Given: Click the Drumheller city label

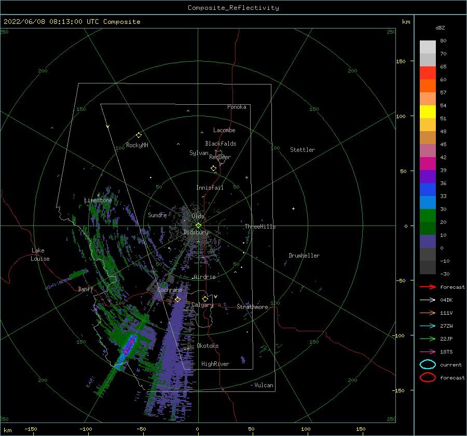Looking at the screenshot, I should pos(304,256).
